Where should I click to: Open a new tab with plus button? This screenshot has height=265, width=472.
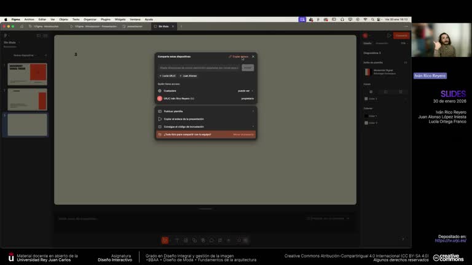coord(181,26)
